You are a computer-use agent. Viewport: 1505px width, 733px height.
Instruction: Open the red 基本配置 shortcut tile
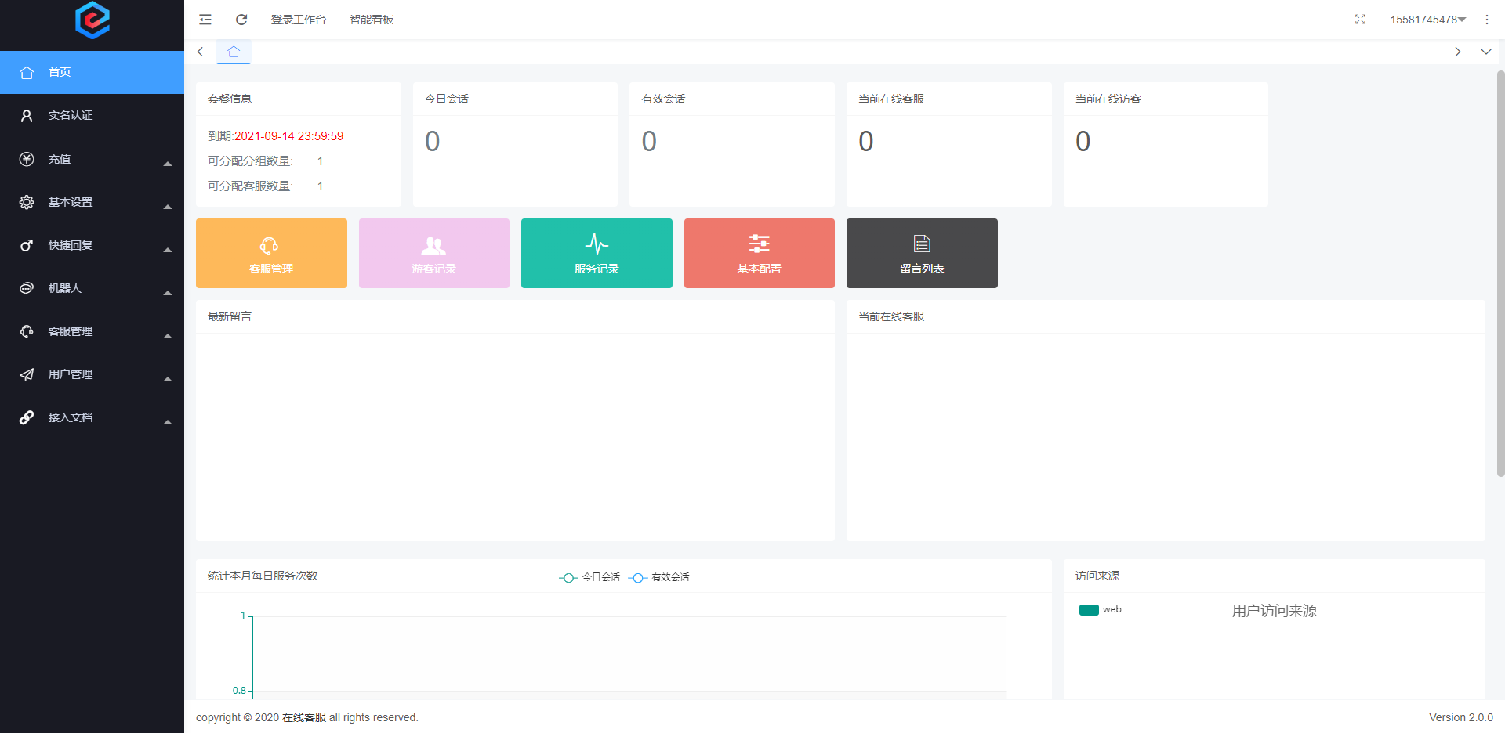(x=759, y=254)
